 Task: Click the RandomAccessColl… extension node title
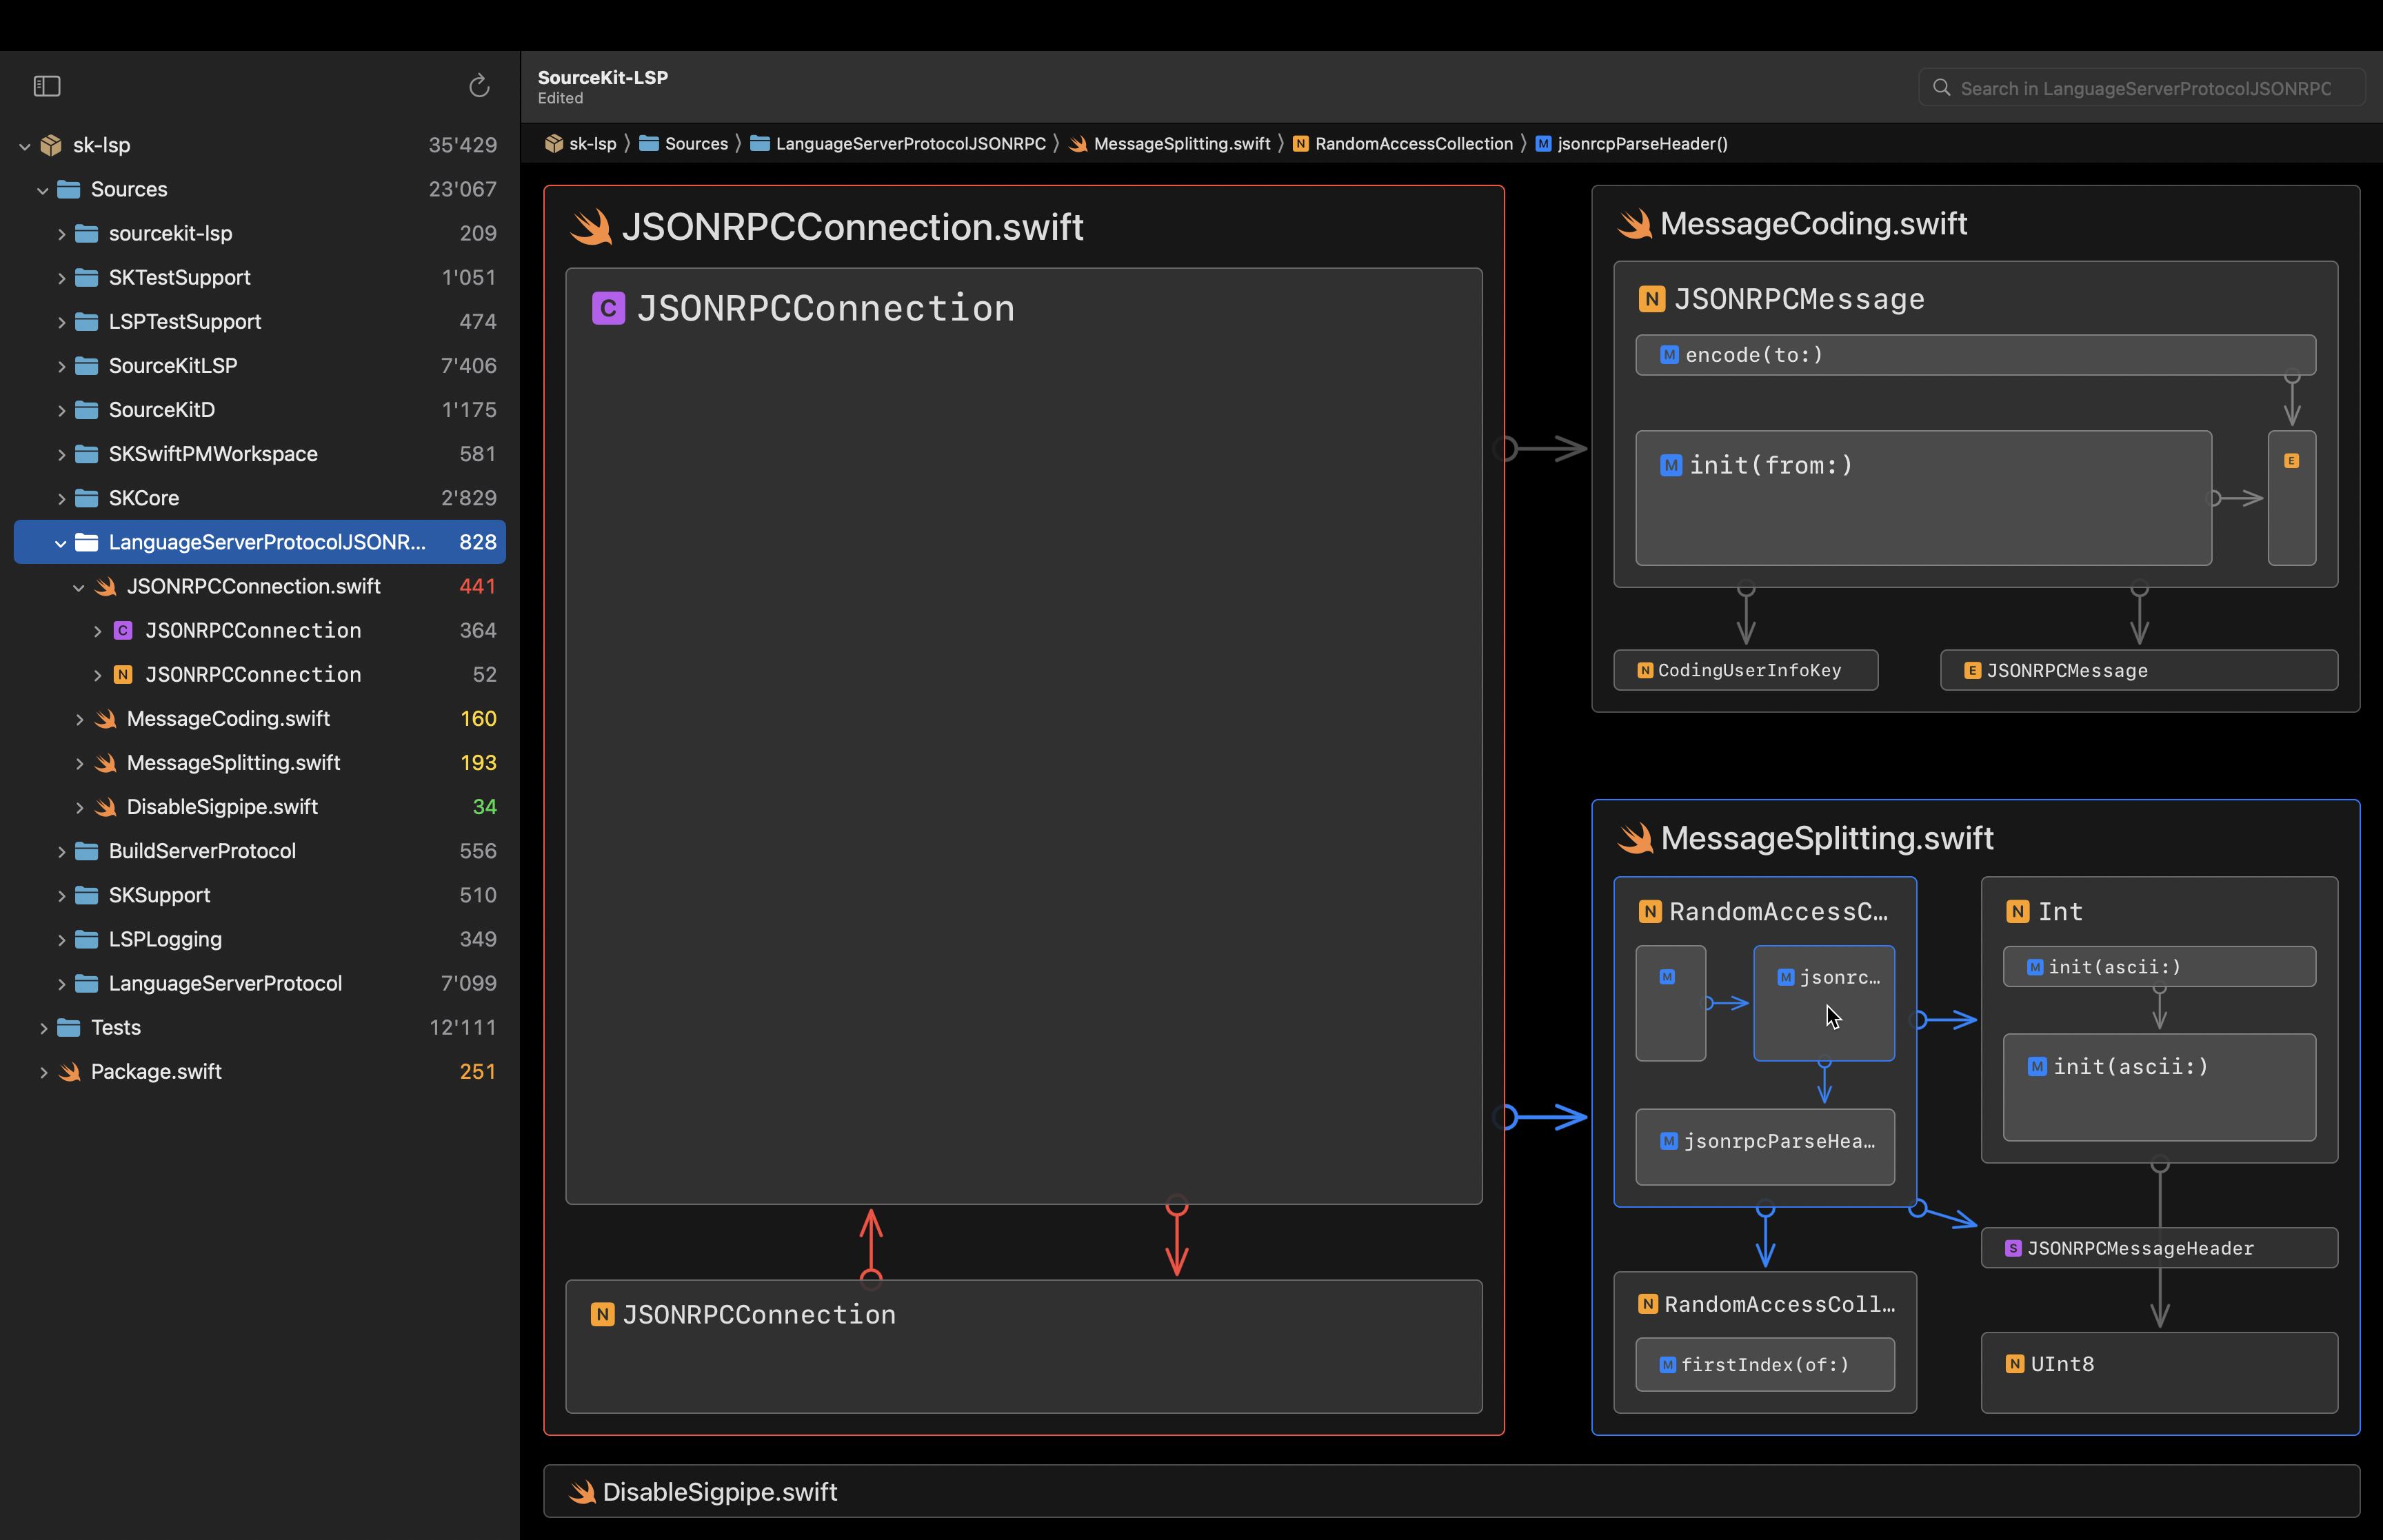coord(1779,1304)
